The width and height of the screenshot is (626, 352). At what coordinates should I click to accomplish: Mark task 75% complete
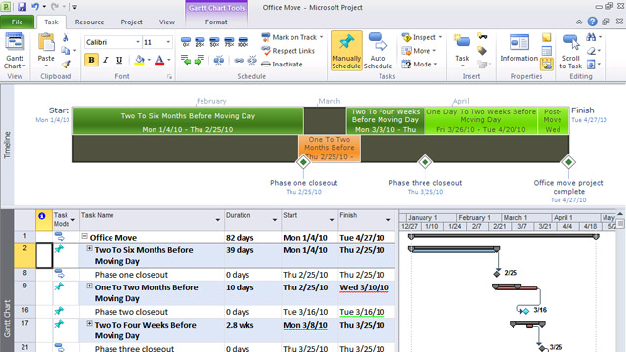(x=229, y=41)
